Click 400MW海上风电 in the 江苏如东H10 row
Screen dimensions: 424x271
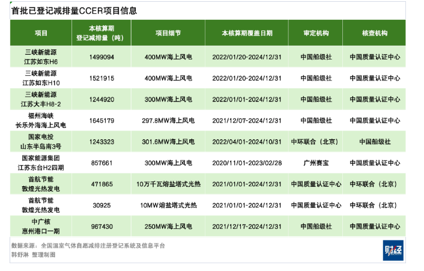pos(168,78)
